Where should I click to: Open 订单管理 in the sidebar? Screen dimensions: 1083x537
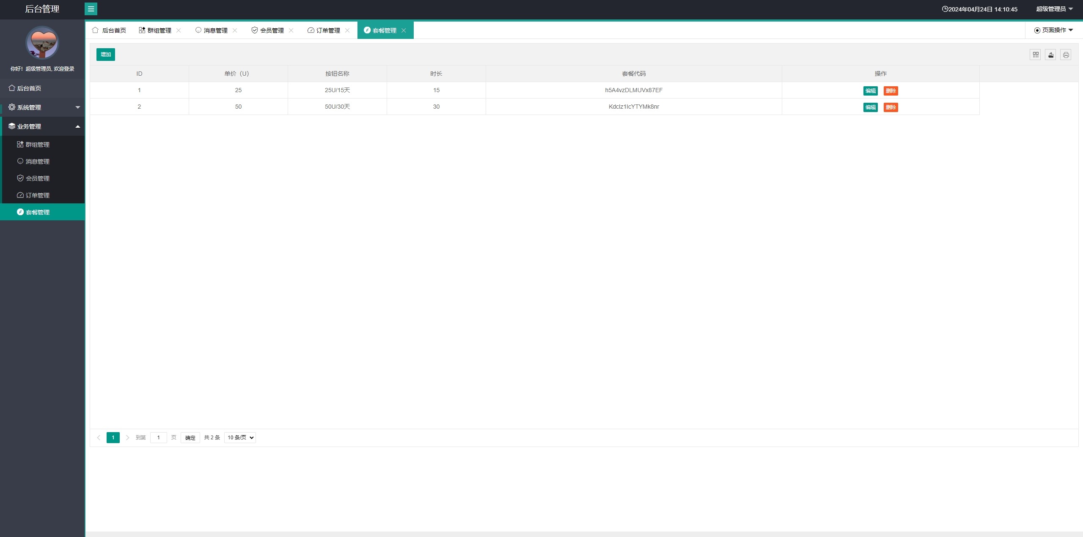(x=42, y=195)
